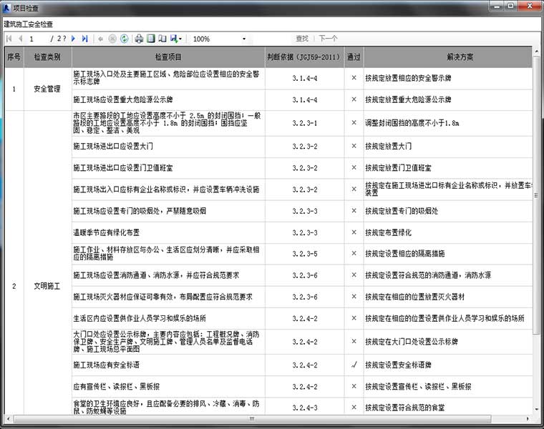544x429 pixels.
Task: Click the back-to-parent-report arrow
Action: (101, 39)
